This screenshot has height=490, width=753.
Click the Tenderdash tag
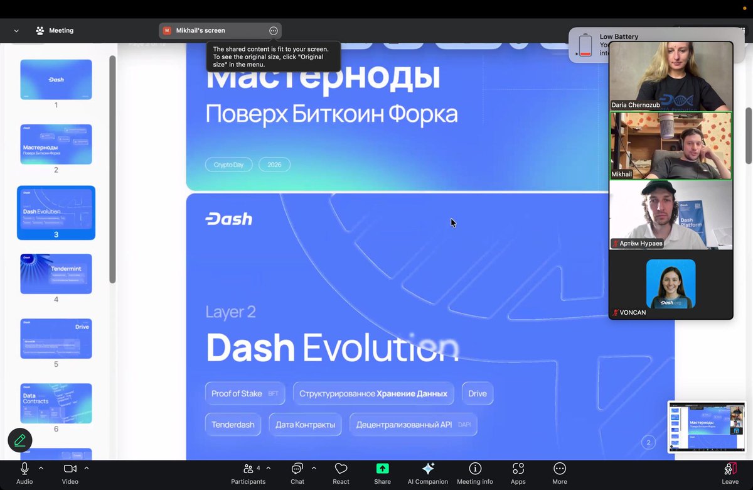(233, 425)
